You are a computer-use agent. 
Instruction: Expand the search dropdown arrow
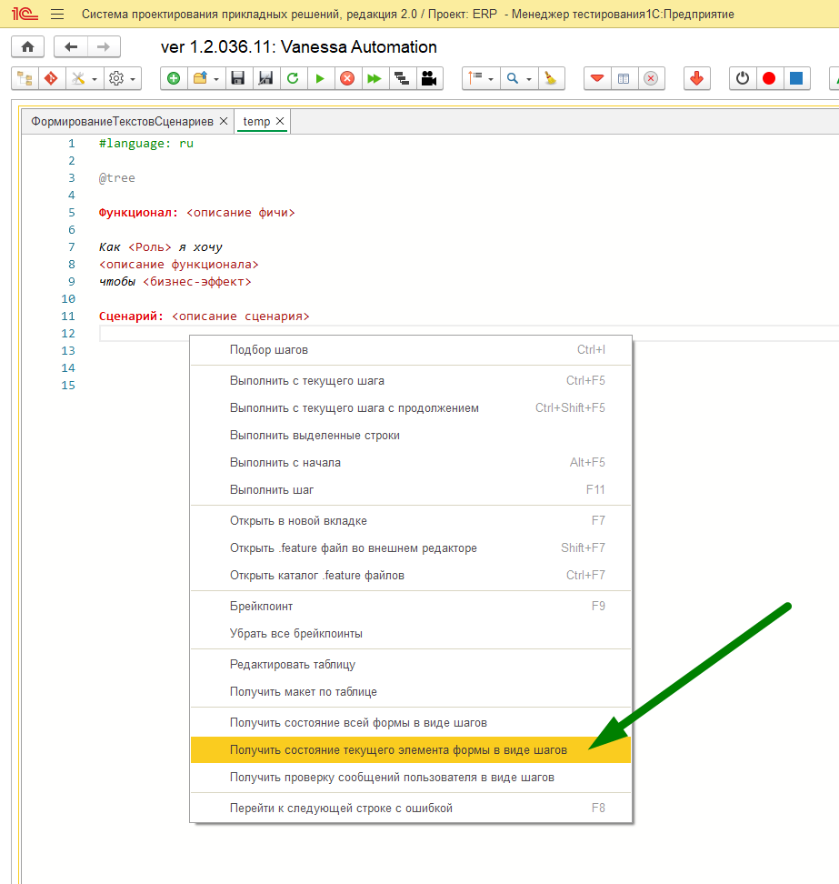pos(528,79)
